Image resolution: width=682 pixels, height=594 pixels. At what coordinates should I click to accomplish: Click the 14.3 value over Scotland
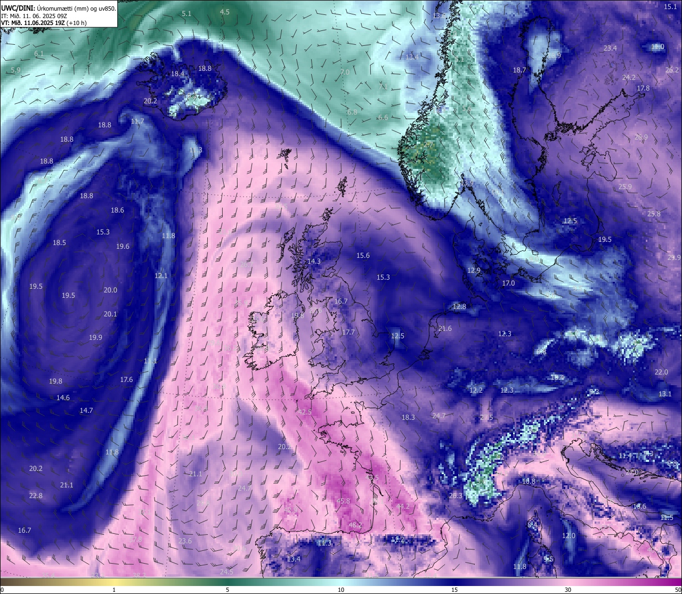pos(314,261)
